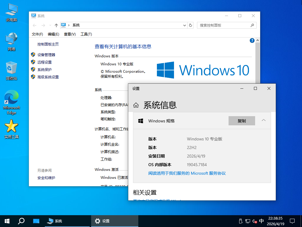Open taskbar search magnifier
Screen dimensions: 302x227
21,221
